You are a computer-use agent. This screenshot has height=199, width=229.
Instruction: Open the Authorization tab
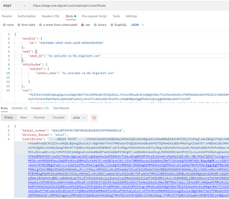tap(27, 16)
